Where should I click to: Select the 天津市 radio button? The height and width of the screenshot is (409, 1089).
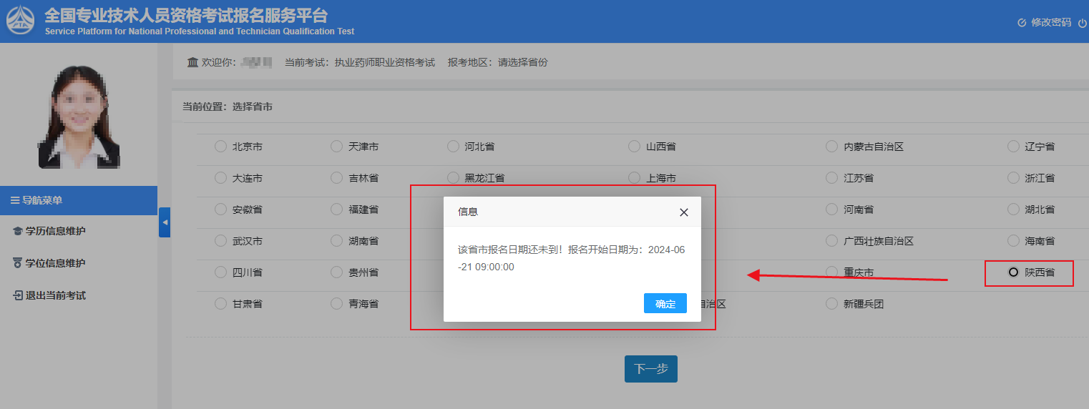tap(336, 147)
